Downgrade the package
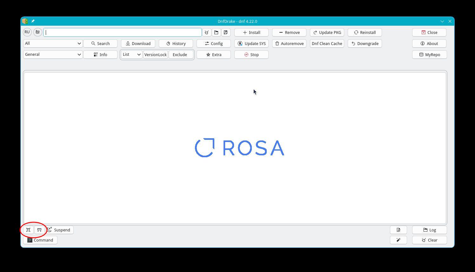Viewport: 475px width, 272px height. 365,43
